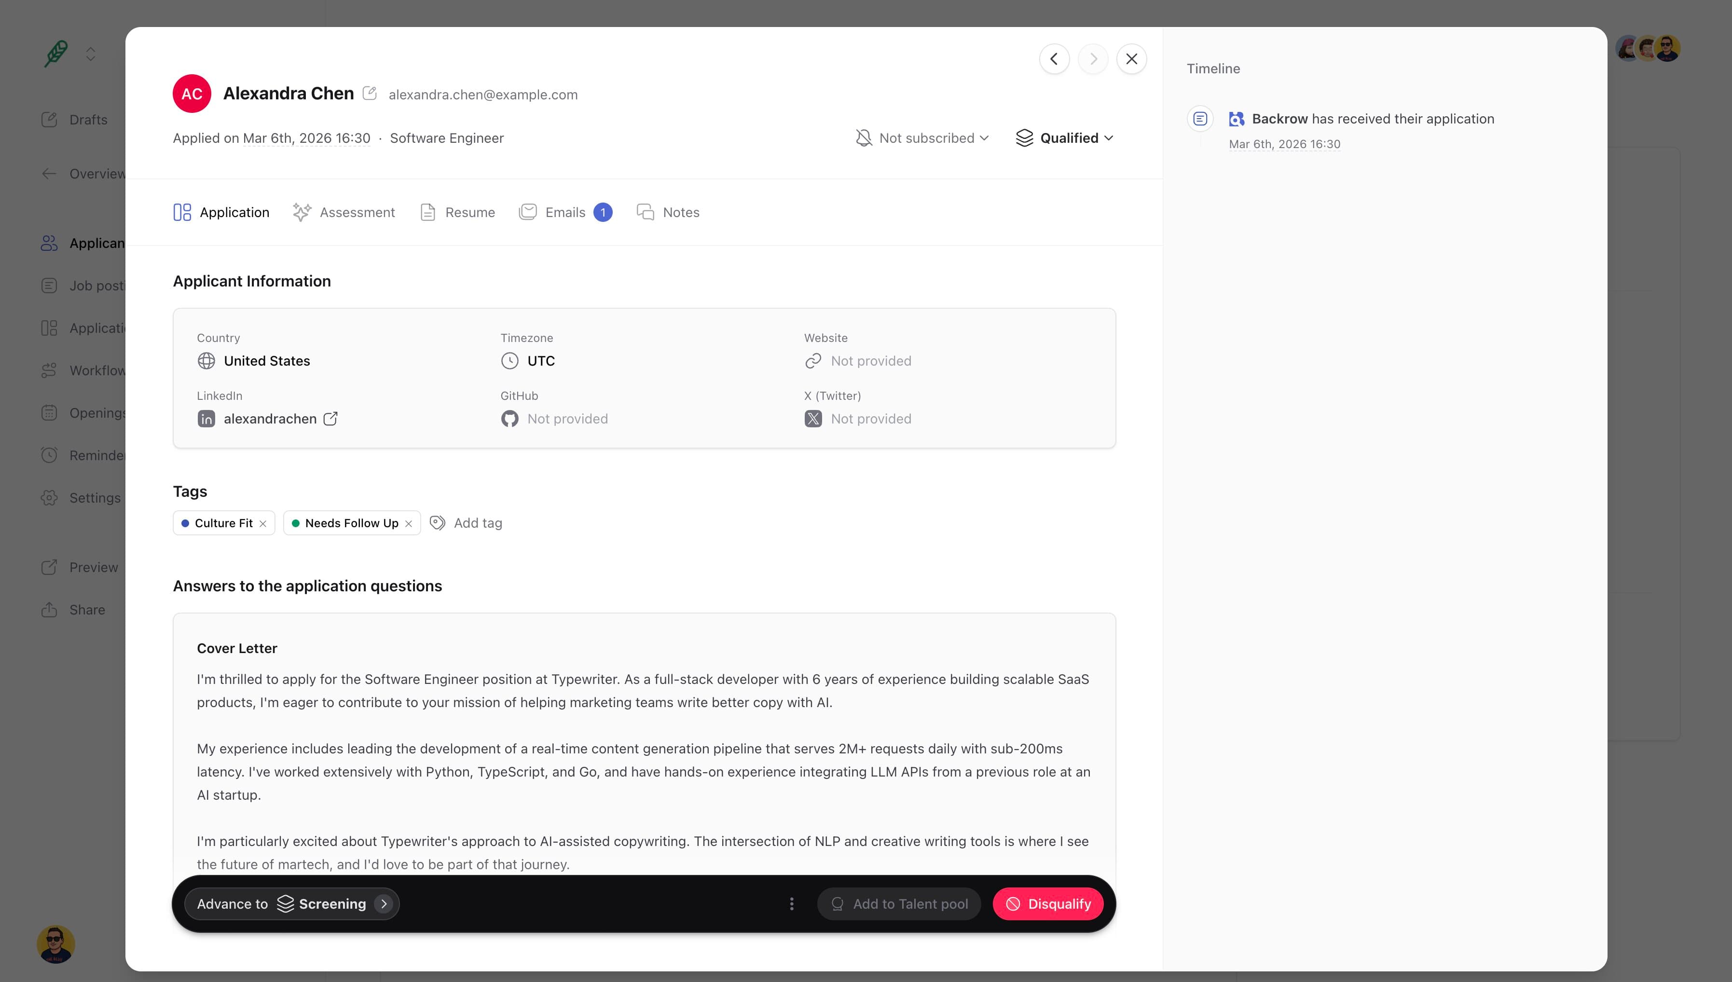Click the next applicant right arrow button

[1093, 59]
